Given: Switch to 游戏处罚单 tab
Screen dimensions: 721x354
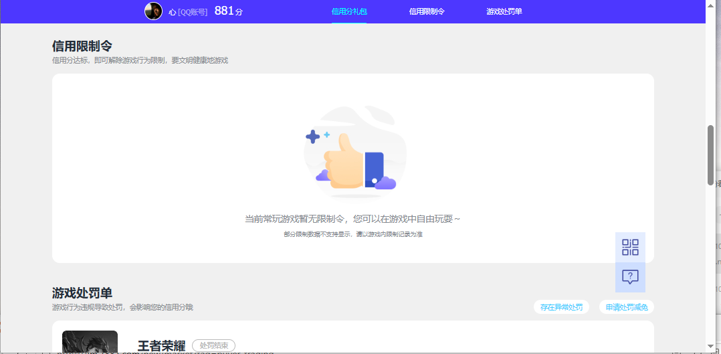Looking at the screenshot, I should coord(504,11).
